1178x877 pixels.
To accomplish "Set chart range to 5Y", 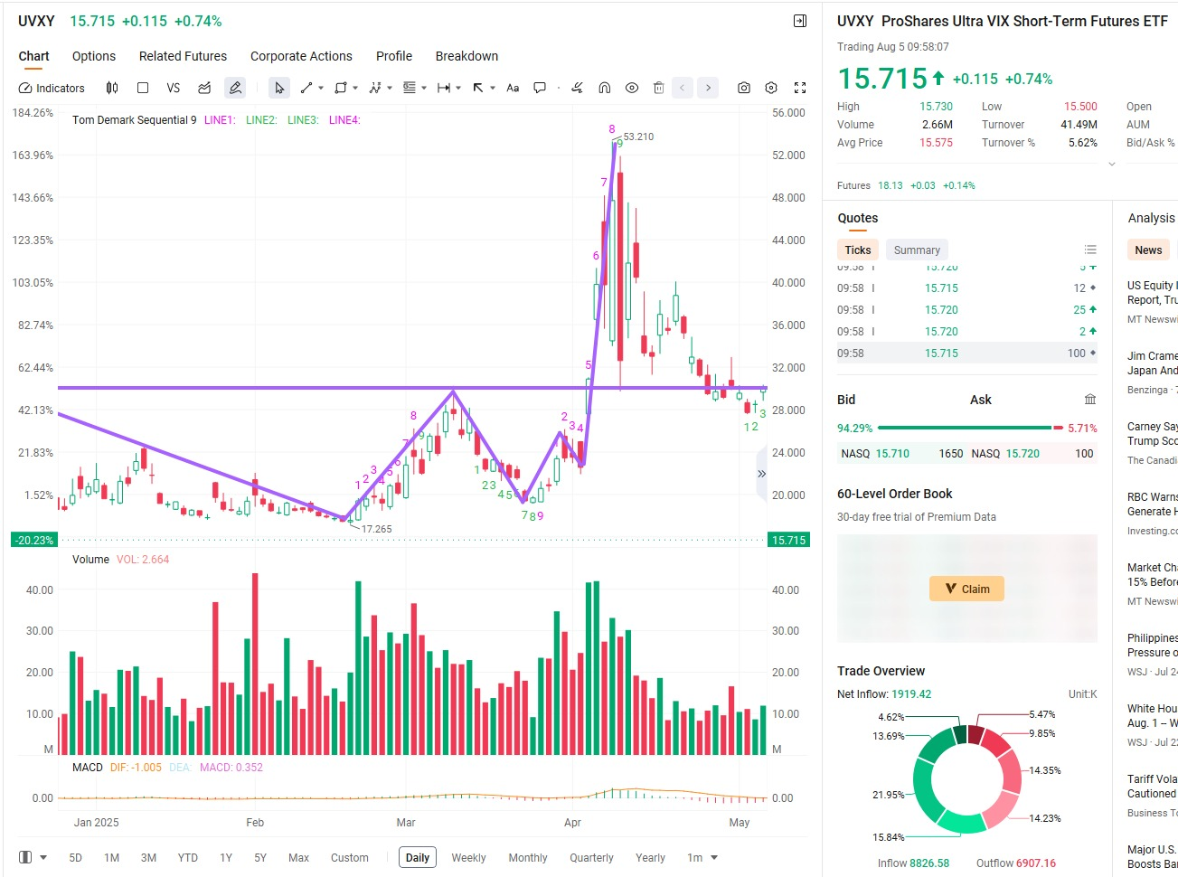I will pos(260,858).
